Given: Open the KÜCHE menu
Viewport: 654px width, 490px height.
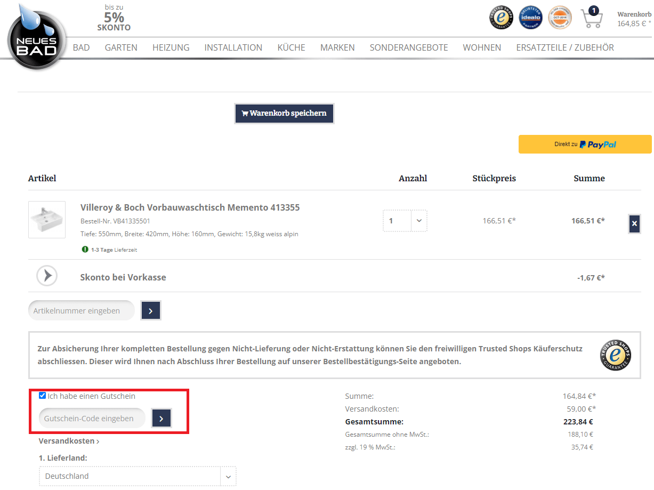Looking at the screenshot, I should [291, 47].
